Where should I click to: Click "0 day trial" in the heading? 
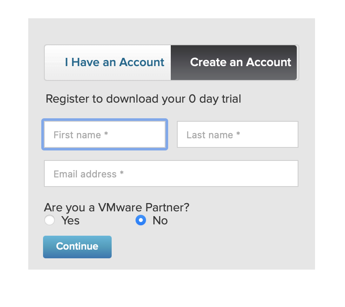(x=215, y=99)
